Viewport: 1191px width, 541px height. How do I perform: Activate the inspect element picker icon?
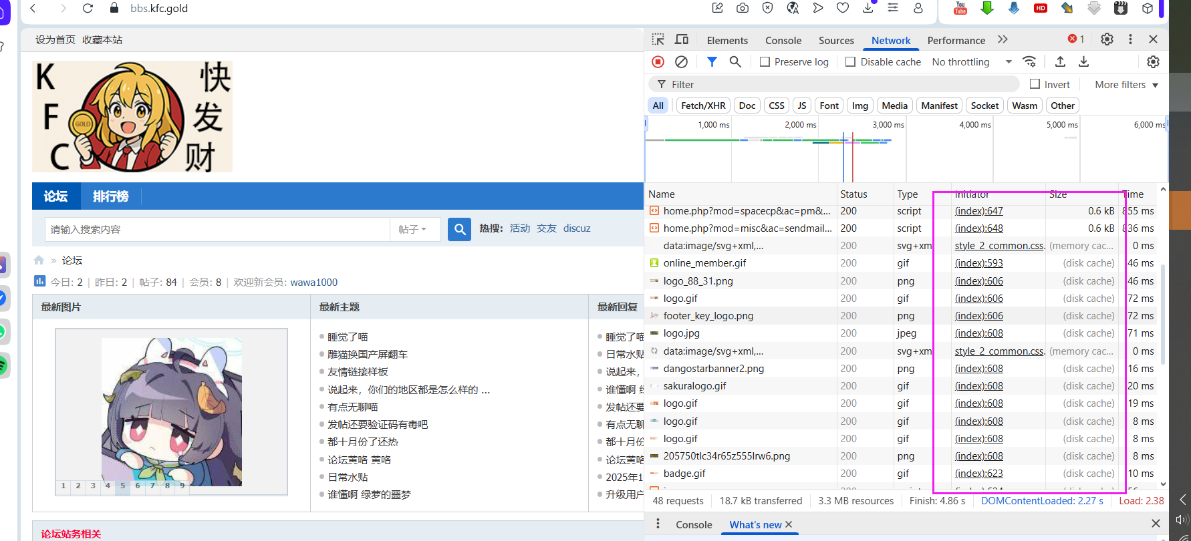658,40
